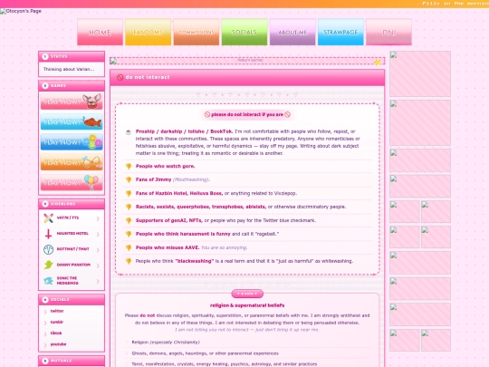The width and height of the screenshot is (489, 367).
Task: Click the circular BOTTMNT / TMNT sideblog icon
Action: [x=48, y=249]
